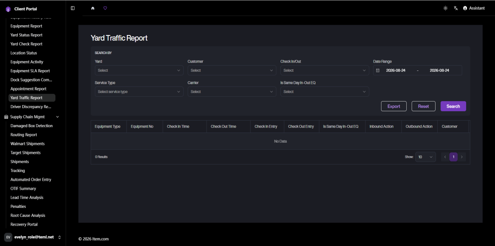This screenshot has width=495, height=246.
Task: Click the Search button
Action: [x=453, y=106]
